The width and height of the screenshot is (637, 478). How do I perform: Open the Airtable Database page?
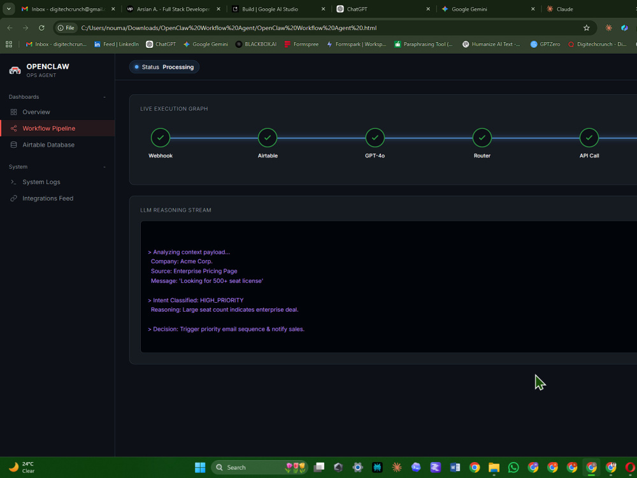click(48, 145)
